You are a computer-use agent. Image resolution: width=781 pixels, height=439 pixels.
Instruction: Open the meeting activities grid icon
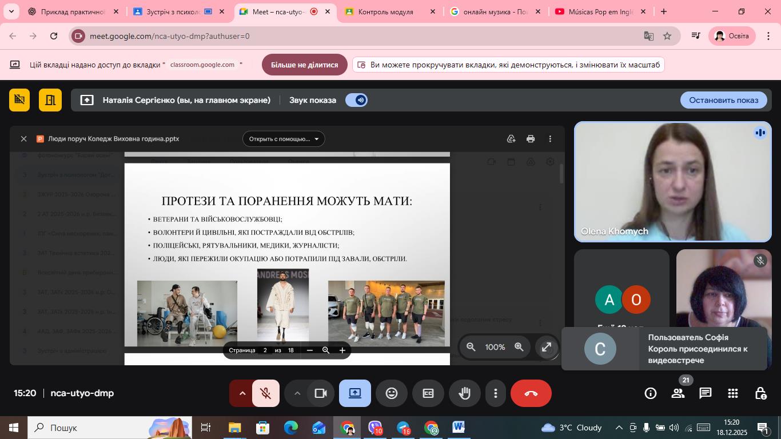point(733,393)
